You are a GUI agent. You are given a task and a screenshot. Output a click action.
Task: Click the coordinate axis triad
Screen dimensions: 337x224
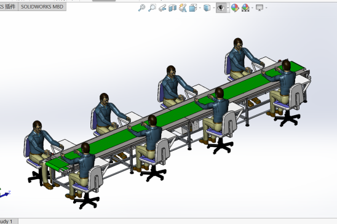(x=4, y=193)
